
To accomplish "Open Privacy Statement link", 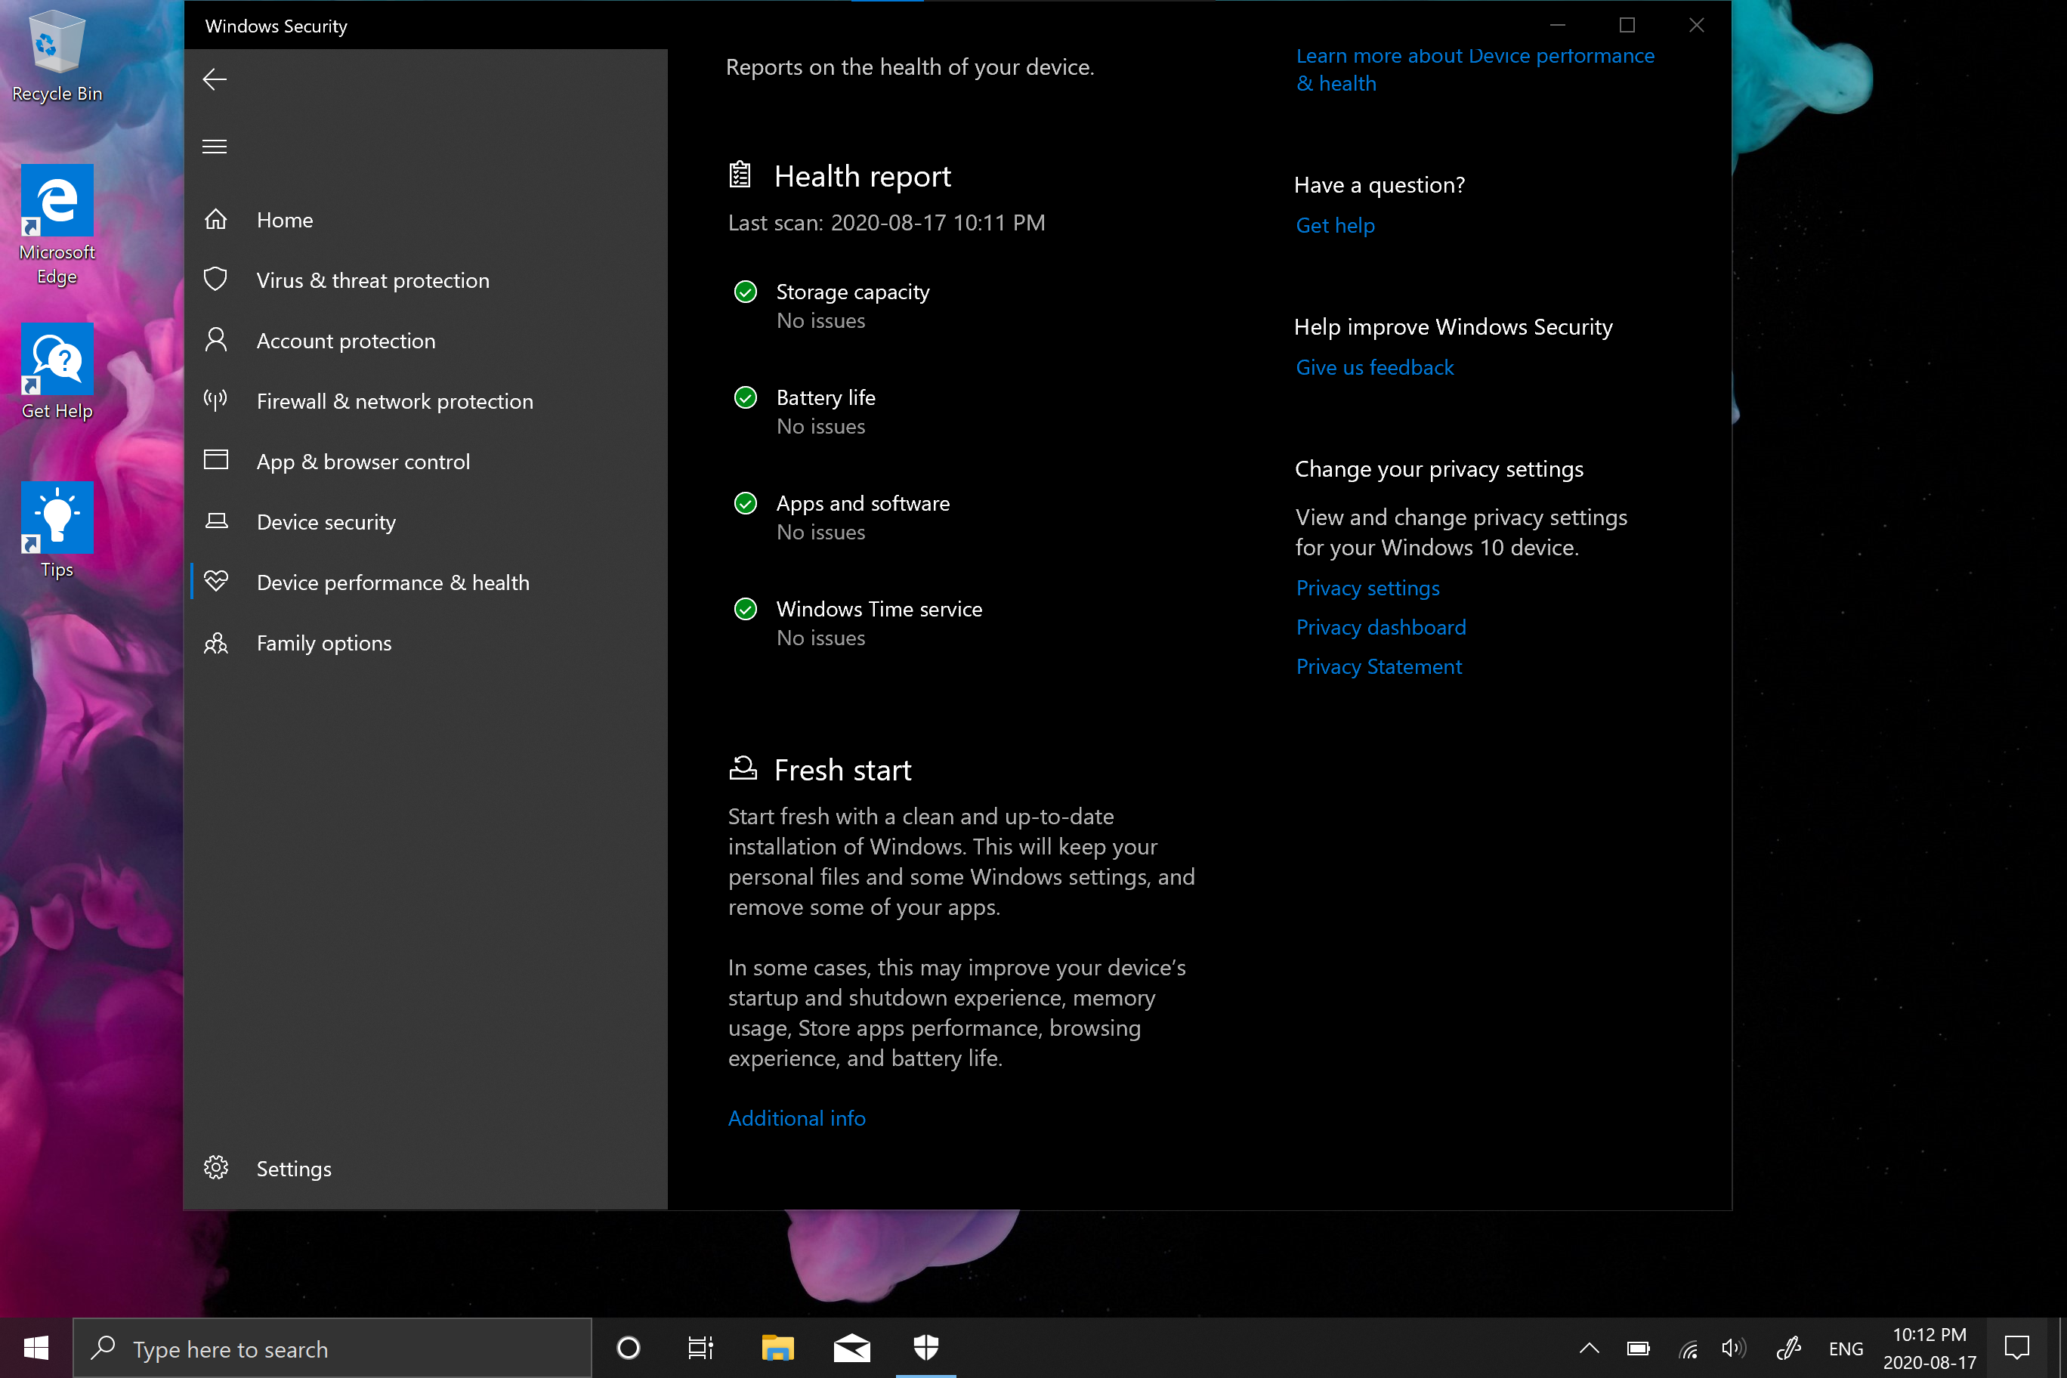I will coord(1379,667).
